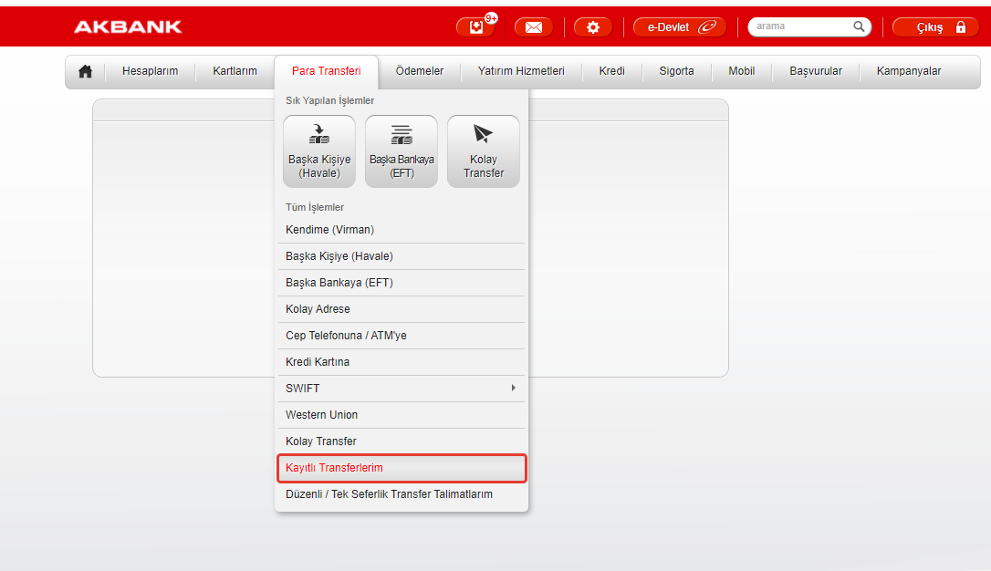Open the Kartlarım menu
Image resolution: width=991 pixels, height=571 pixels.
coord(235,71)
